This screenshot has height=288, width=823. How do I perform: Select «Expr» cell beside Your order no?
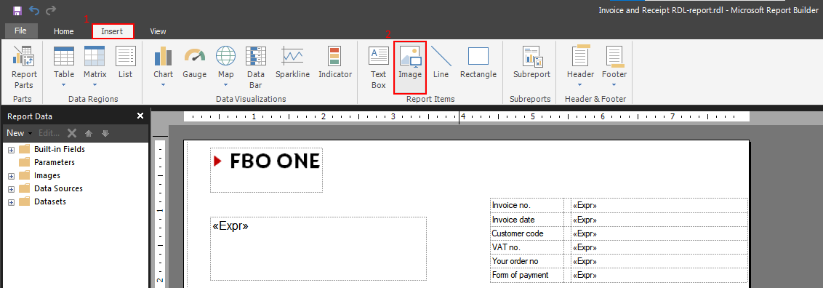[x=659, y=261]
